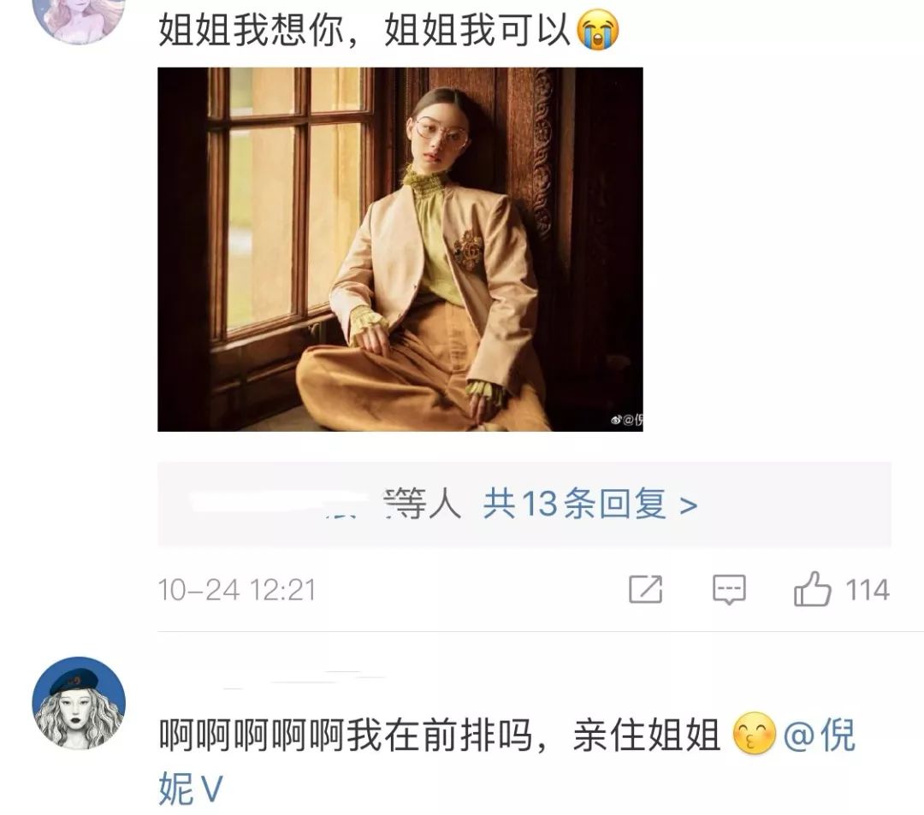Image resolution: width=924 pixels, height=815 pixels.
Task: Select the comment text 姐姐我想你，姐姐我可以
Action: point(364,31)
